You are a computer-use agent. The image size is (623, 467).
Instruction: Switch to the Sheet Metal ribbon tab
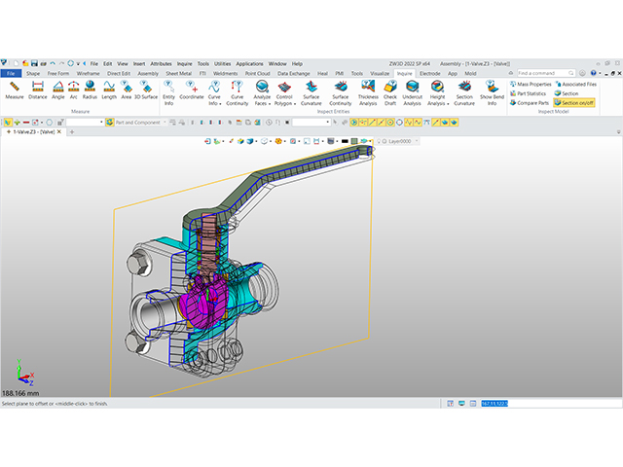coord(178,74)
